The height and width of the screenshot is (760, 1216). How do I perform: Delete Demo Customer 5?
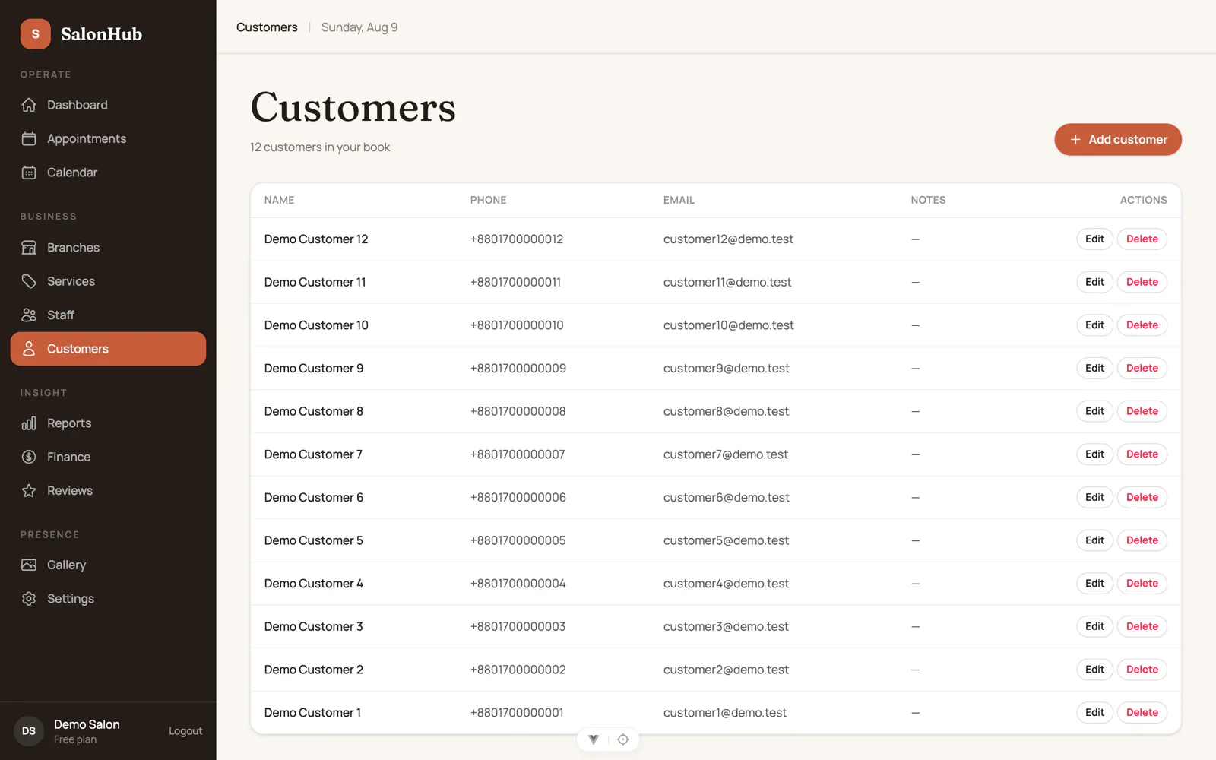[x=1142, y=540]
